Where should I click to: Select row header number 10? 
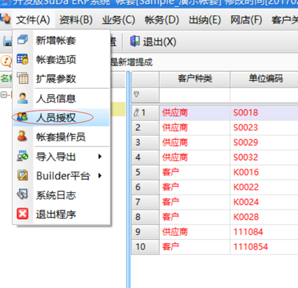click(x=145, y=247)
